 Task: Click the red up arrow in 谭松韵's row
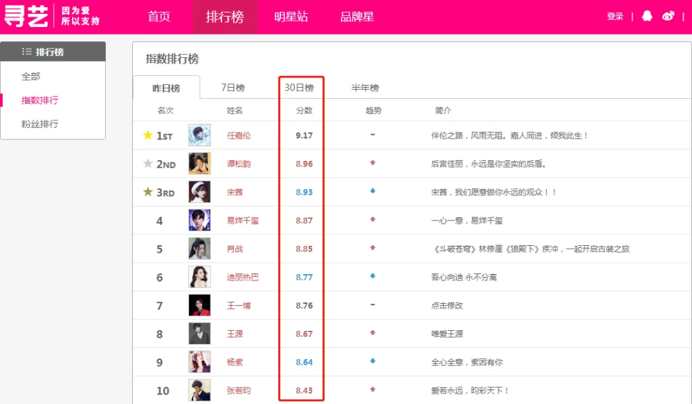372,163
